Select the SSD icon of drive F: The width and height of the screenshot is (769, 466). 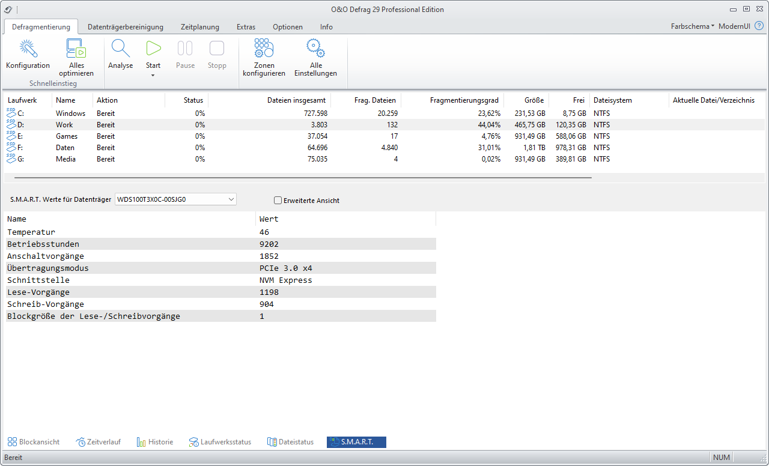pos(11,147)
